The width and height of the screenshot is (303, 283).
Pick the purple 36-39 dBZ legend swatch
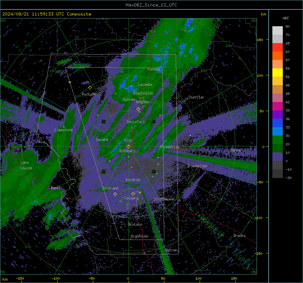277,115
